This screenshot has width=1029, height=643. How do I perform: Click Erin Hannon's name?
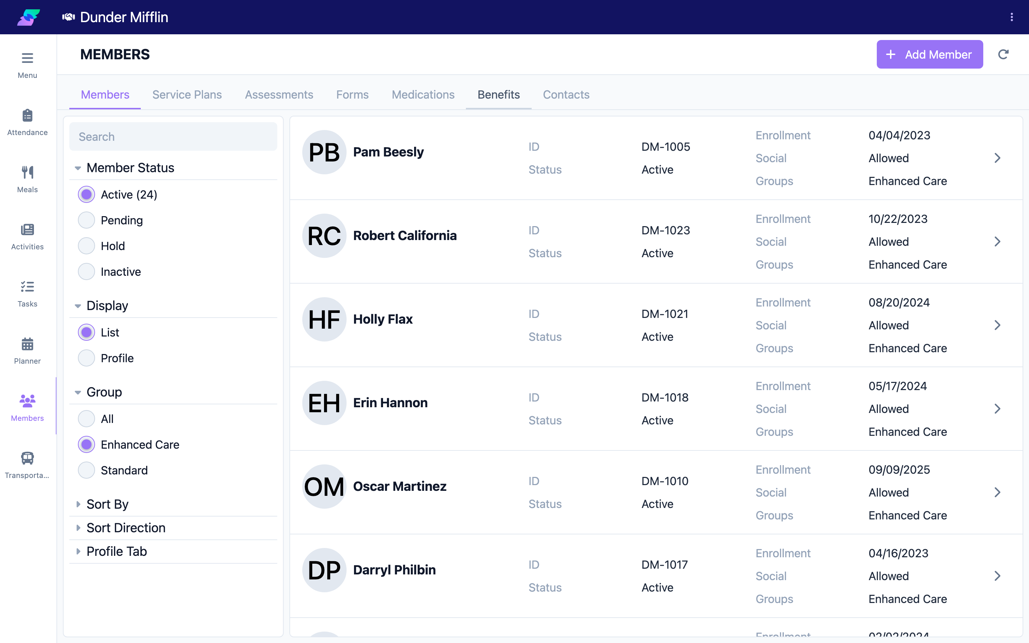point(390,403)
